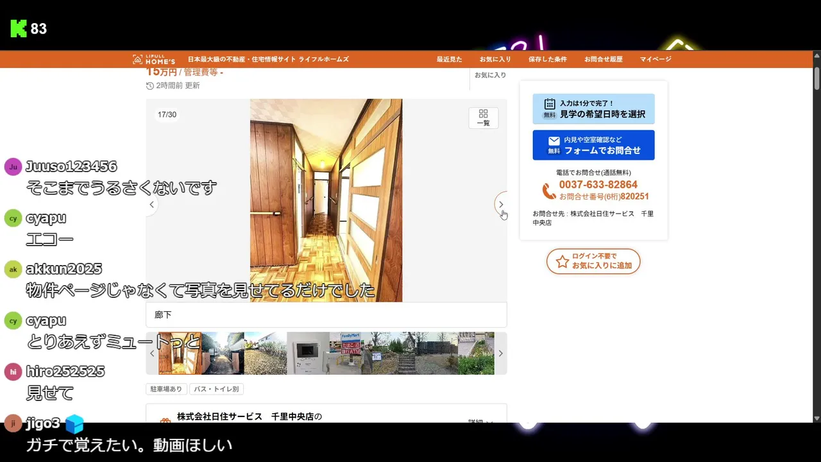Select the green hedge thumbnail
The height and width of the screenshot is (462, 821).
(x=476, y=353)
